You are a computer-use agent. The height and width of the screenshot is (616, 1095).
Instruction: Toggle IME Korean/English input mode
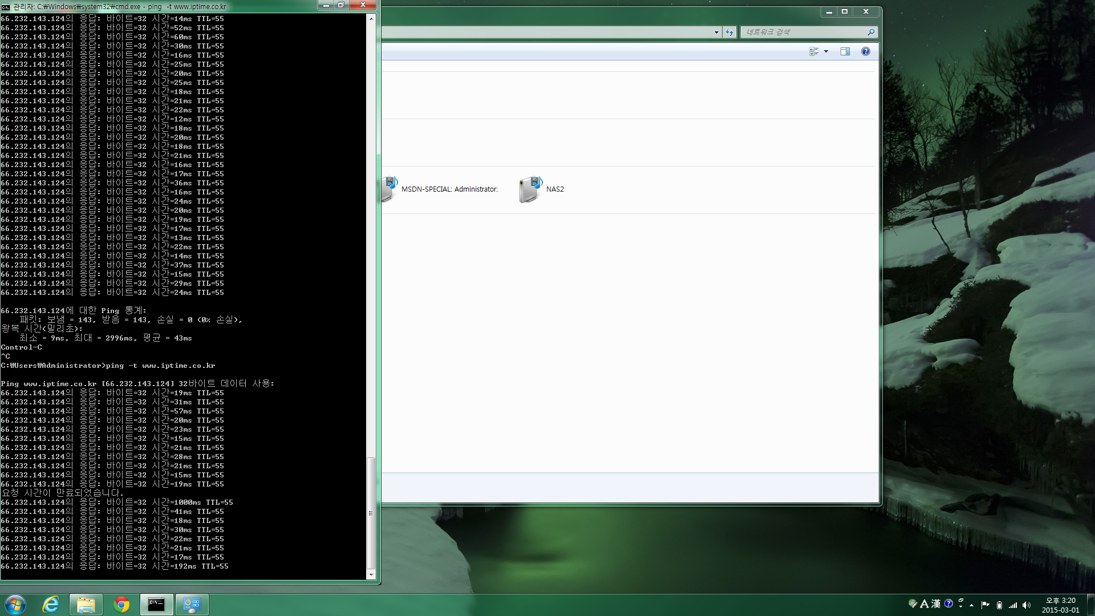pos(924,603)
